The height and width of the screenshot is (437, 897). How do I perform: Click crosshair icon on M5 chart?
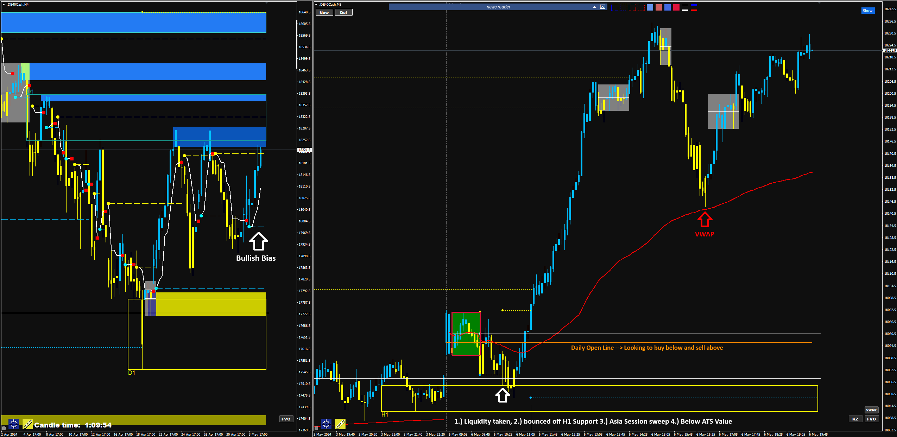coord(326,424)
